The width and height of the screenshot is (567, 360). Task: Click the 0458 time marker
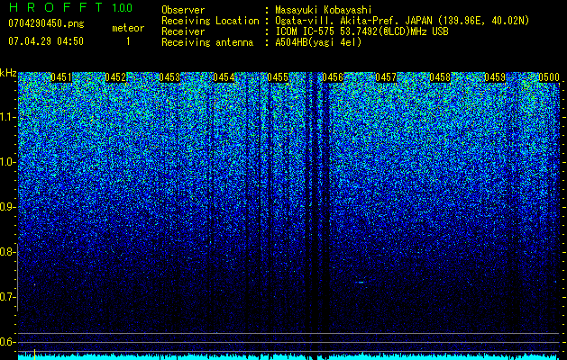440,77
